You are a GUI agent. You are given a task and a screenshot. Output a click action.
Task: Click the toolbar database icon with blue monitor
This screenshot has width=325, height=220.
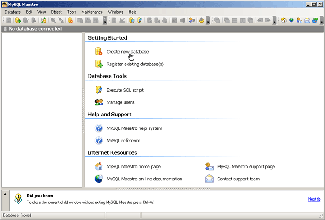(x=132, y=20)
